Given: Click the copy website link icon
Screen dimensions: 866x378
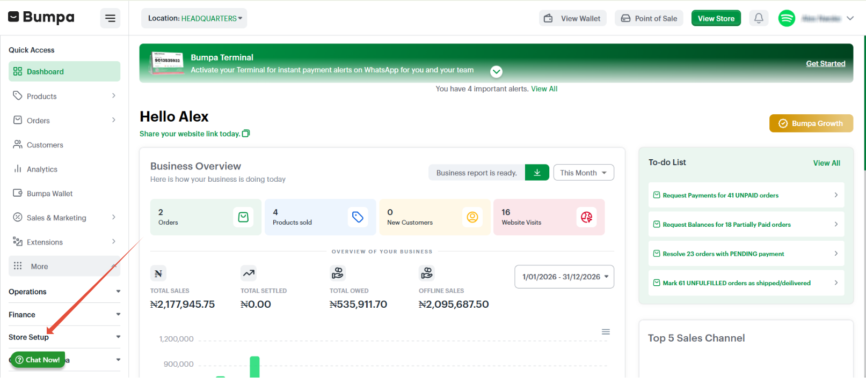Looking at the screenshot, I should (x=246, y=134).
